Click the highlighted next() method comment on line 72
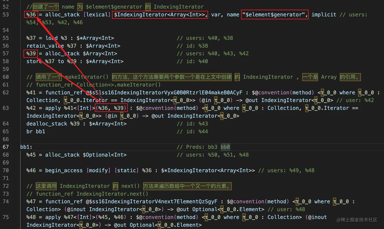 click(187, 186)
